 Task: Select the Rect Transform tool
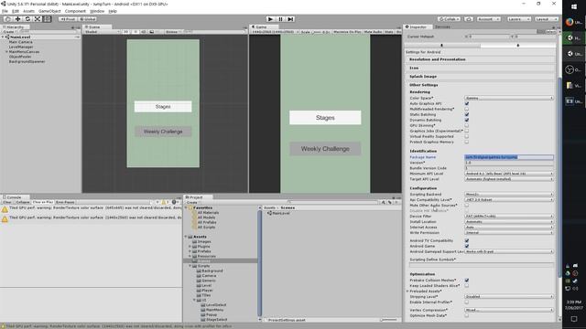(x=47, y=18)
